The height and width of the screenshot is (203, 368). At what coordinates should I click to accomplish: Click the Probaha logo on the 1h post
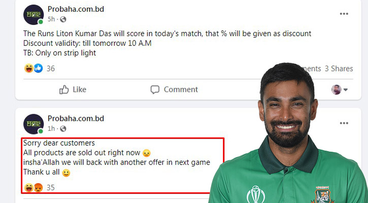[34, 124]
